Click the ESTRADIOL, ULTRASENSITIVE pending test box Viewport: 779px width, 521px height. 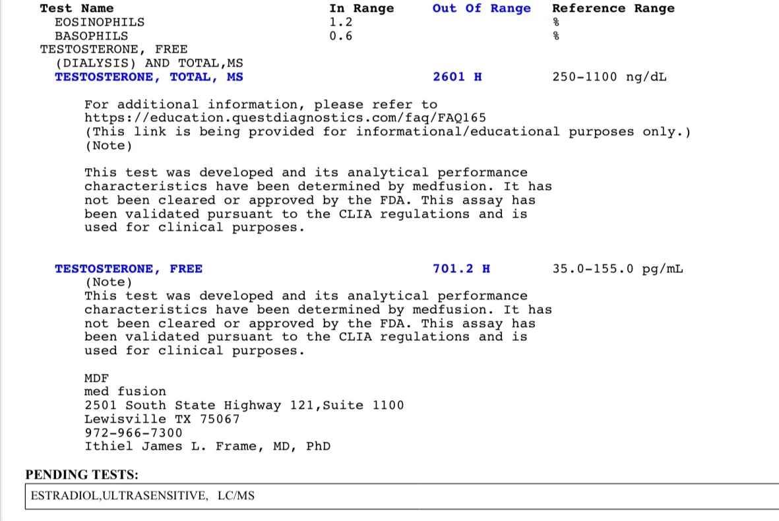pos(402,496)
